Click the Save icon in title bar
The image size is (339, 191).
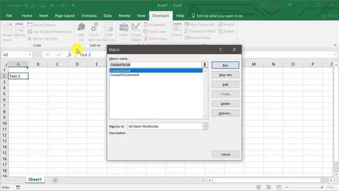pos(43,5)
